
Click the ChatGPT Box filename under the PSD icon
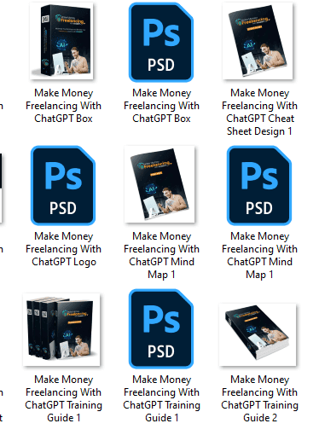pos(161,106)
